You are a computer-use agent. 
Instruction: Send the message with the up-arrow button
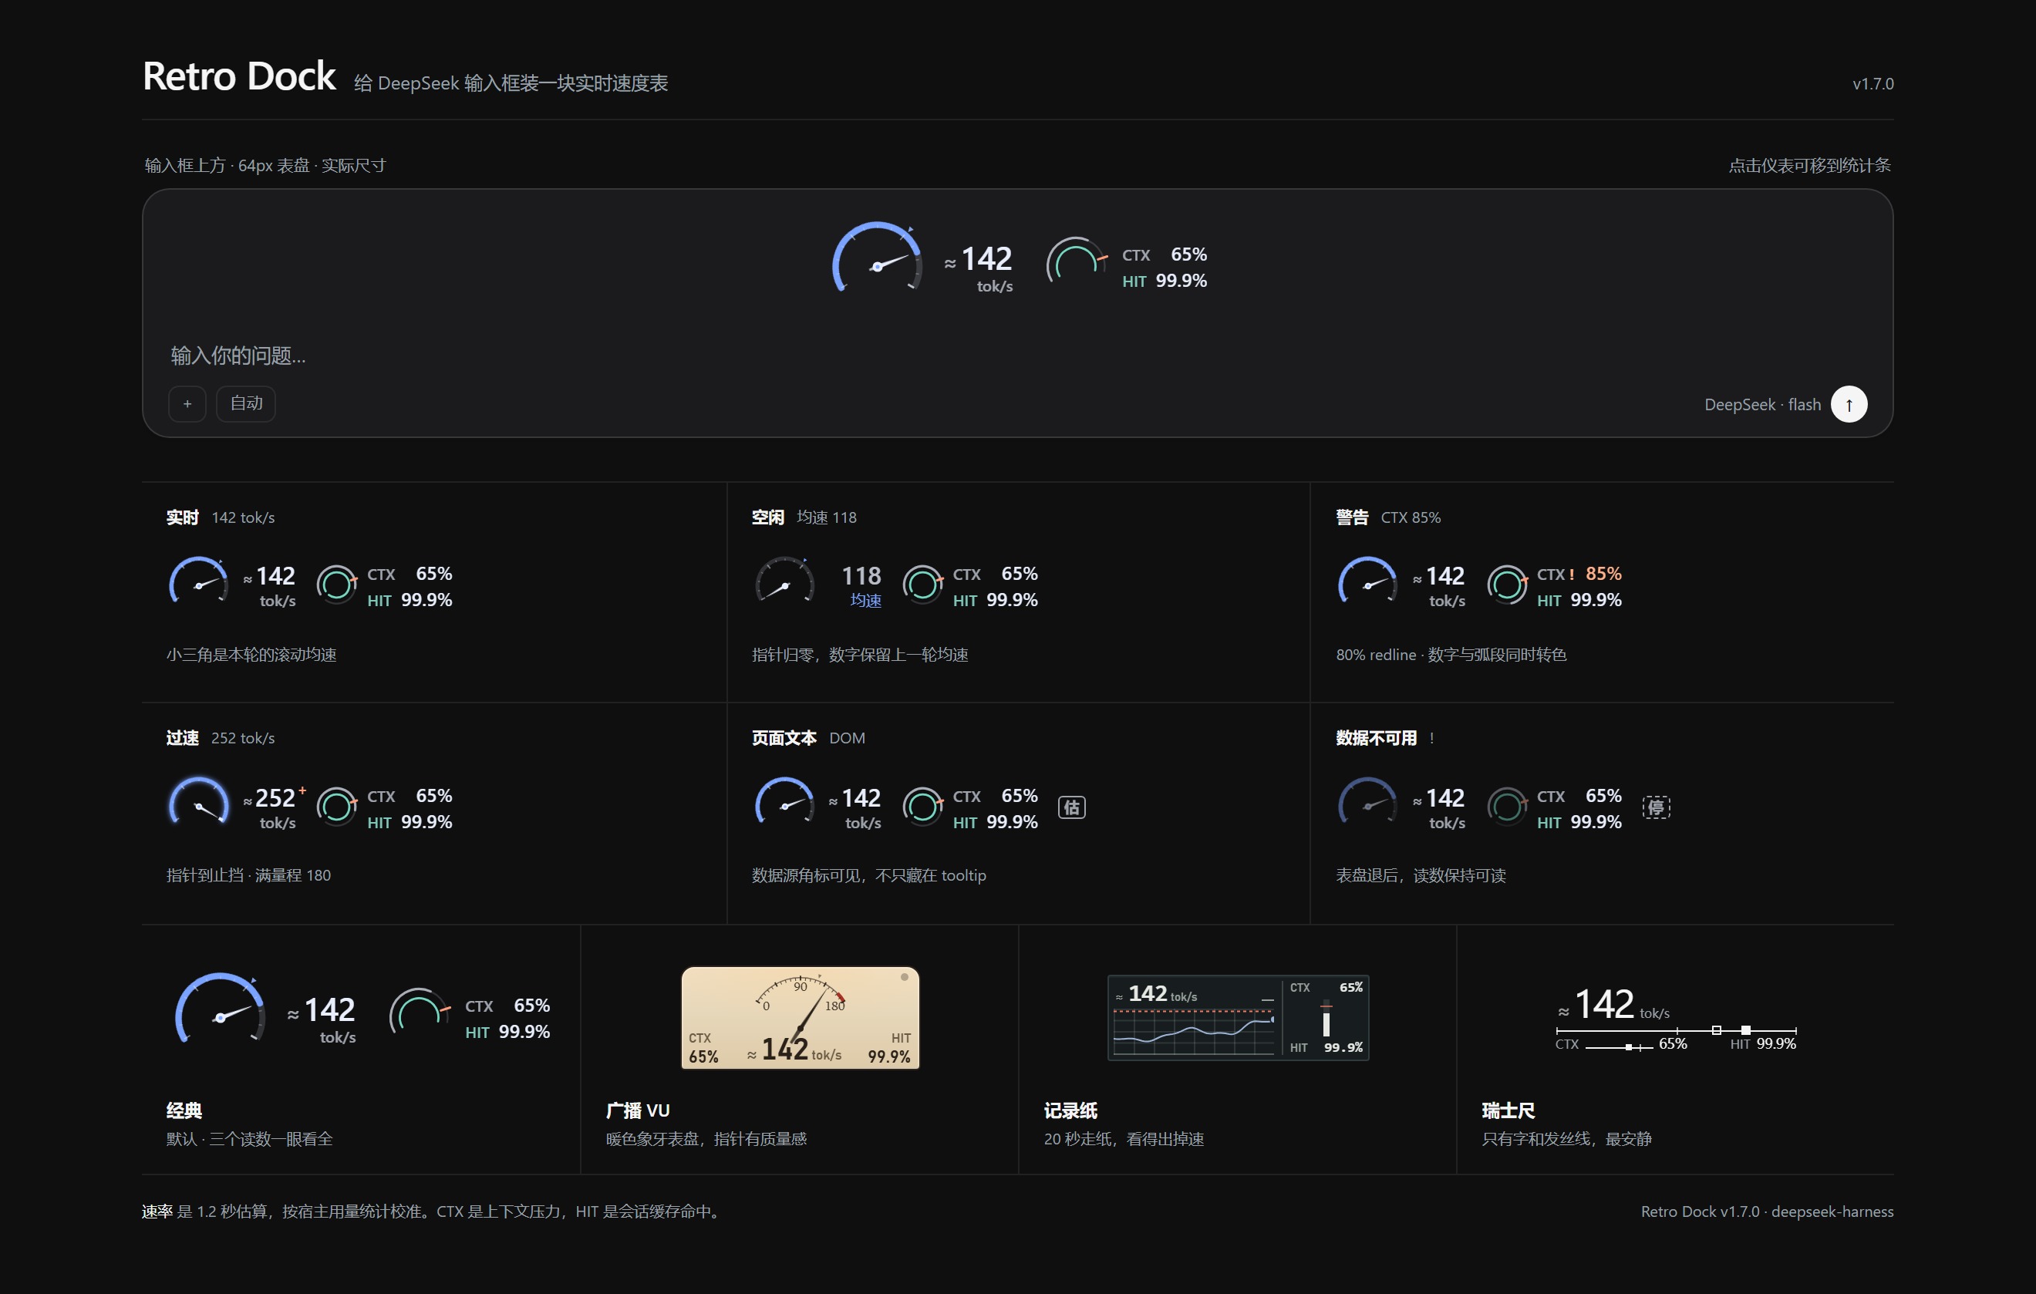pos(1849,404)
